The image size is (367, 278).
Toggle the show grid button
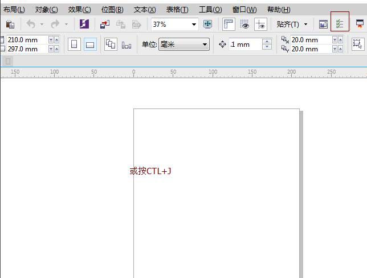click(x=244, y=25)
